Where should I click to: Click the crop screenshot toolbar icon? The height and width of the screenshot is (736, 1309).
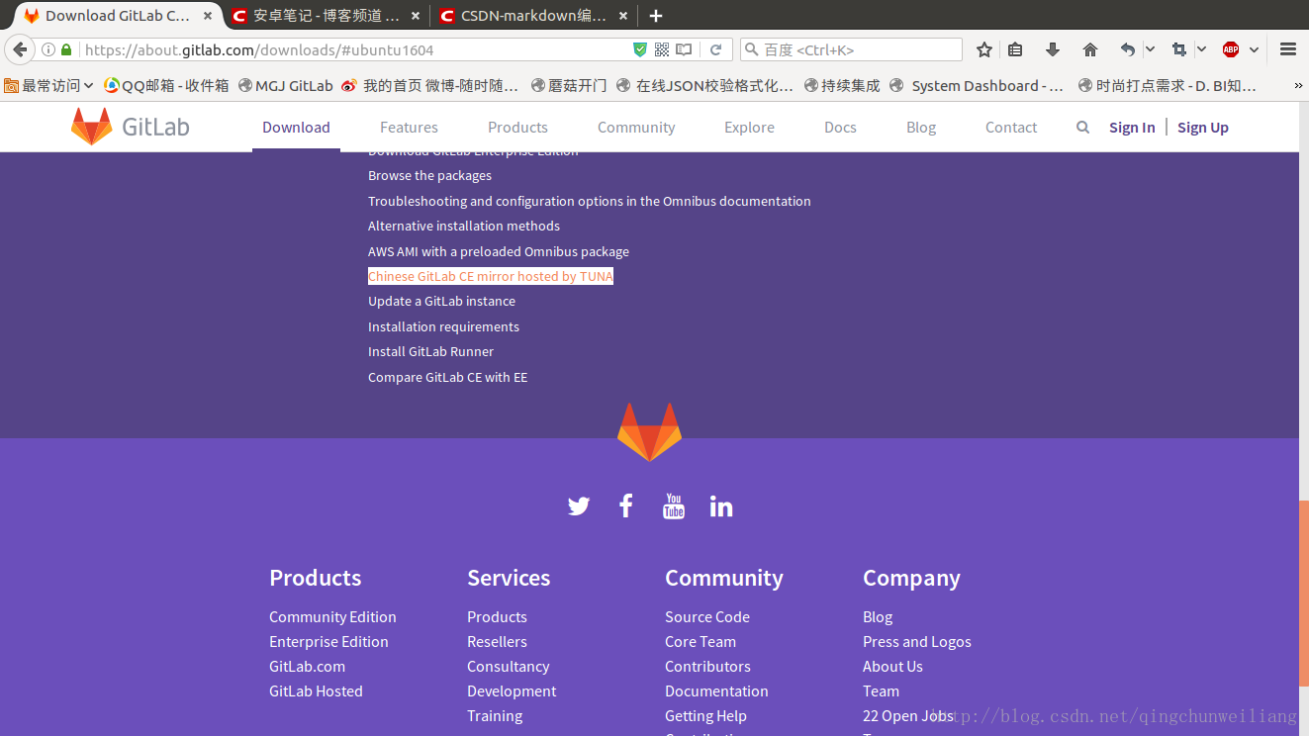[1179, 49]
